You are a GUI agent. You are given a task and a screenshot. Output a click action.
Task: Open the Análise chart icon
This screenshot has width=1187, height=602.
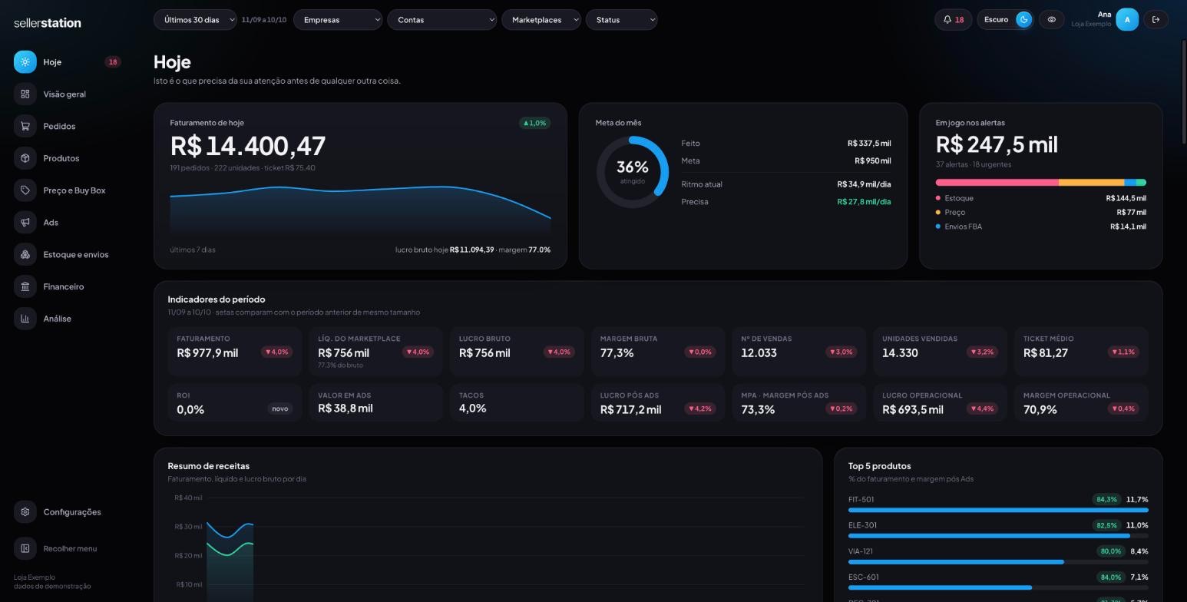point(25,319)
